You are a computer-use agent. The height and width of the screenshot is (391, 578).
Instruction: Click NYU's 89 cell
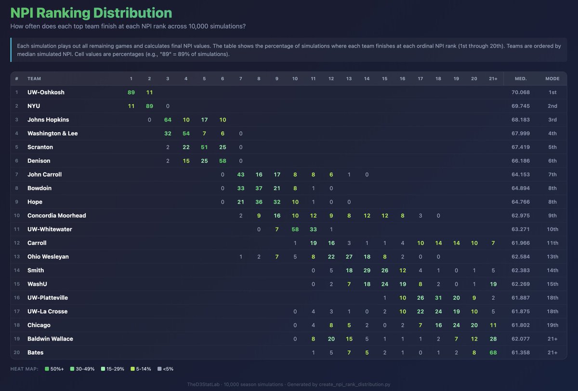tap(149, 106)
